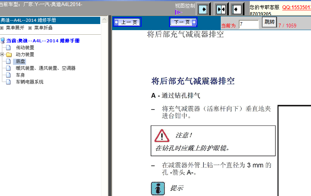Open the QQ customer service link
The image size is (311, 196).
(x=296, y=8)
